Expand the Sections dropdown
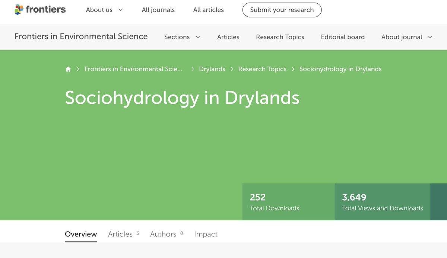 pyautogui.click(x=182, y=37)
